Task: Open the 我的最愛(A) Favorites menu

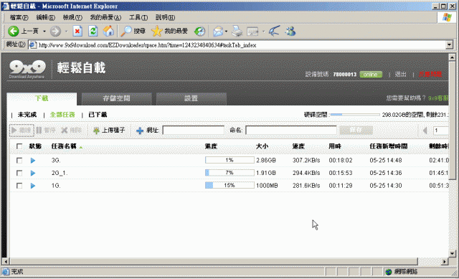Action: (x=105, y=17)
